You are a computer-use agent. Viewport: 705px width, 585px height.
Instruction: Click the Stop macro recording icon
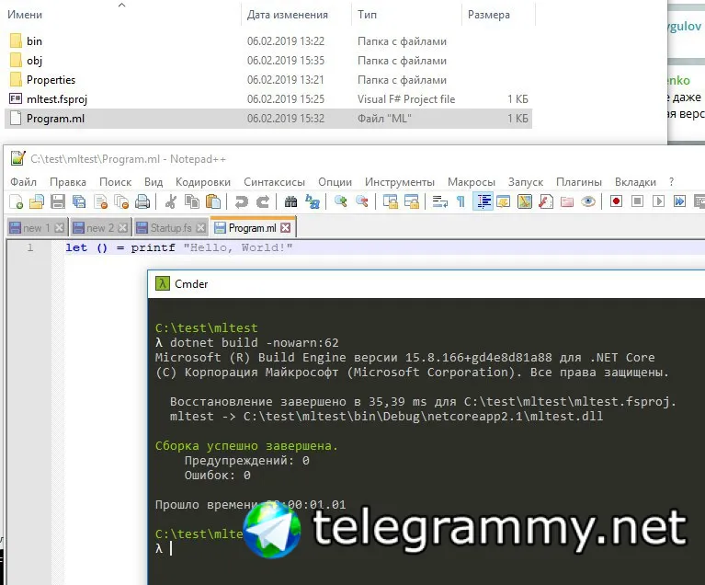tap(638, 201)
